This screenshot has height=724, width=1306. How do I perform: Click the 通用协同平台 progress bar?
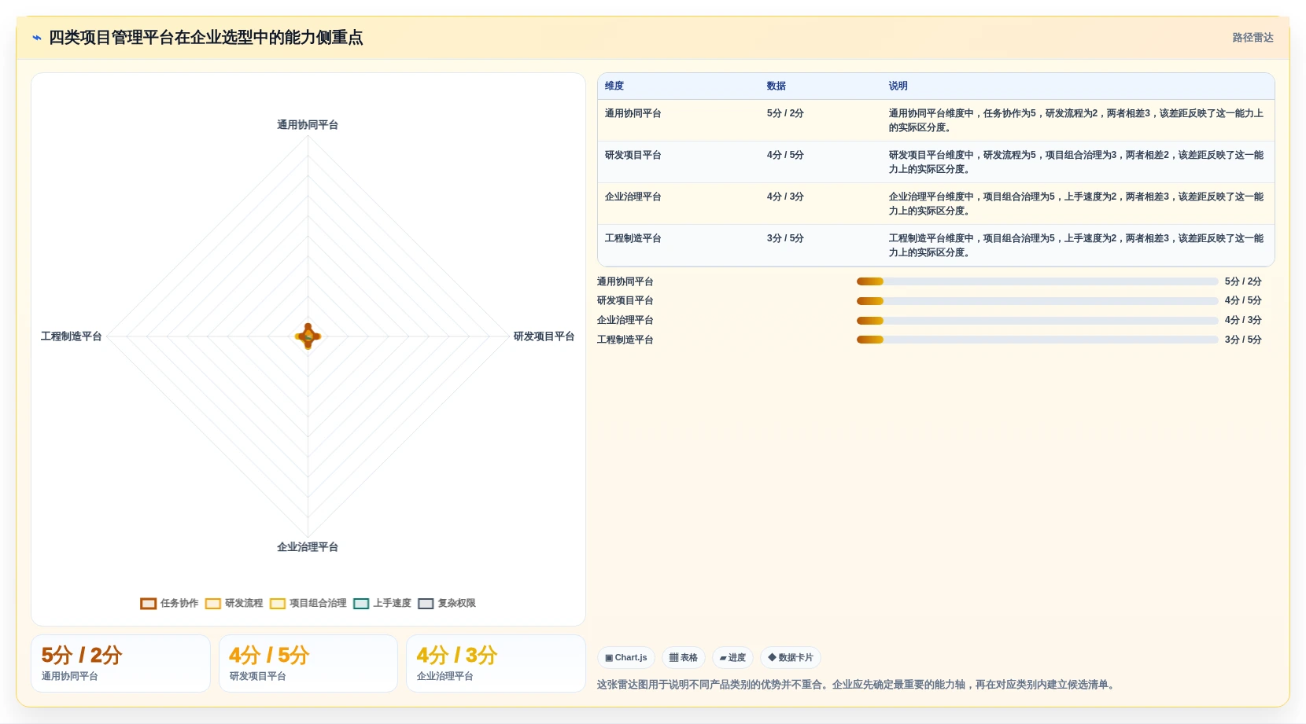(x=1037, y=281)
